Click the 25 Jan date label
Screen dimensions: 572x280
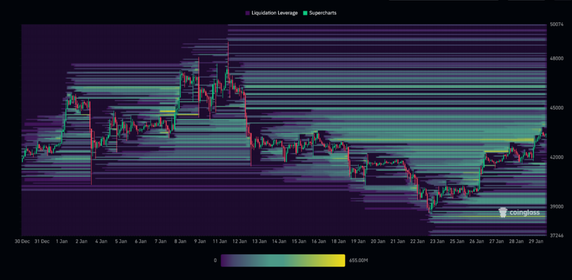point(457,241)
